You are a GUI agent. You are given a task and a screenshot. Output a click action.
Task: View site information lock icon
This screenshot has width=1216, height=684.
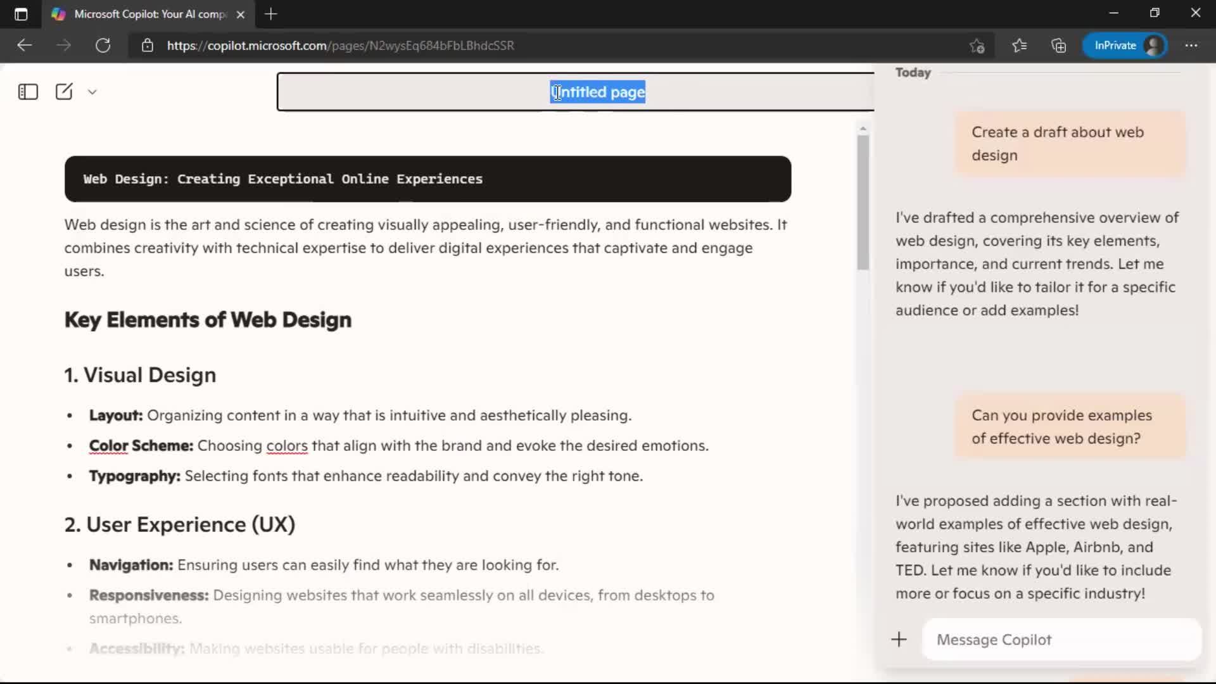point(148,46)
